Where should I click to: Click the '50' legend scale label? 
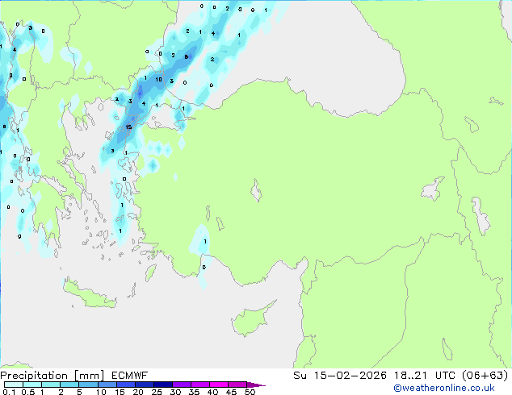pos(250,392)
